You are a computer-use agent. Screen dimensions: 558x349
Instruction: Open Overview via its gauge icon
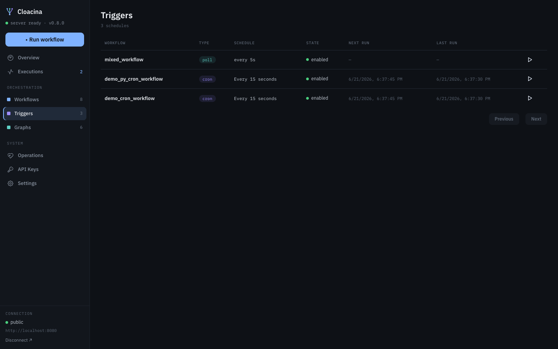tap(10, 58)
